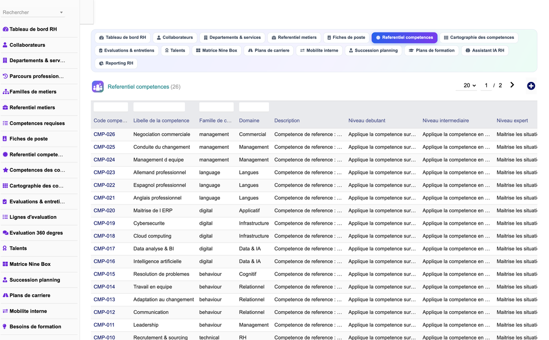Open the Plans de carriere top tab
The image size is (549, 340).
(269, 50)
